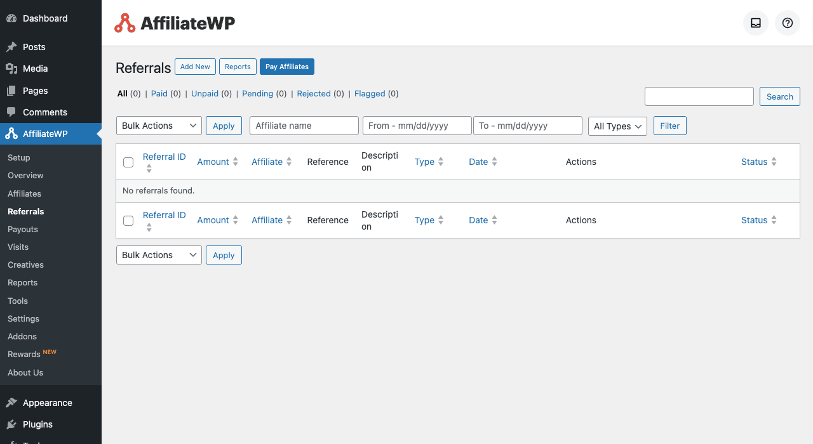Click the Appearance paintbrush icon
This screenshot has height=444, width=813.
point(11,403)
